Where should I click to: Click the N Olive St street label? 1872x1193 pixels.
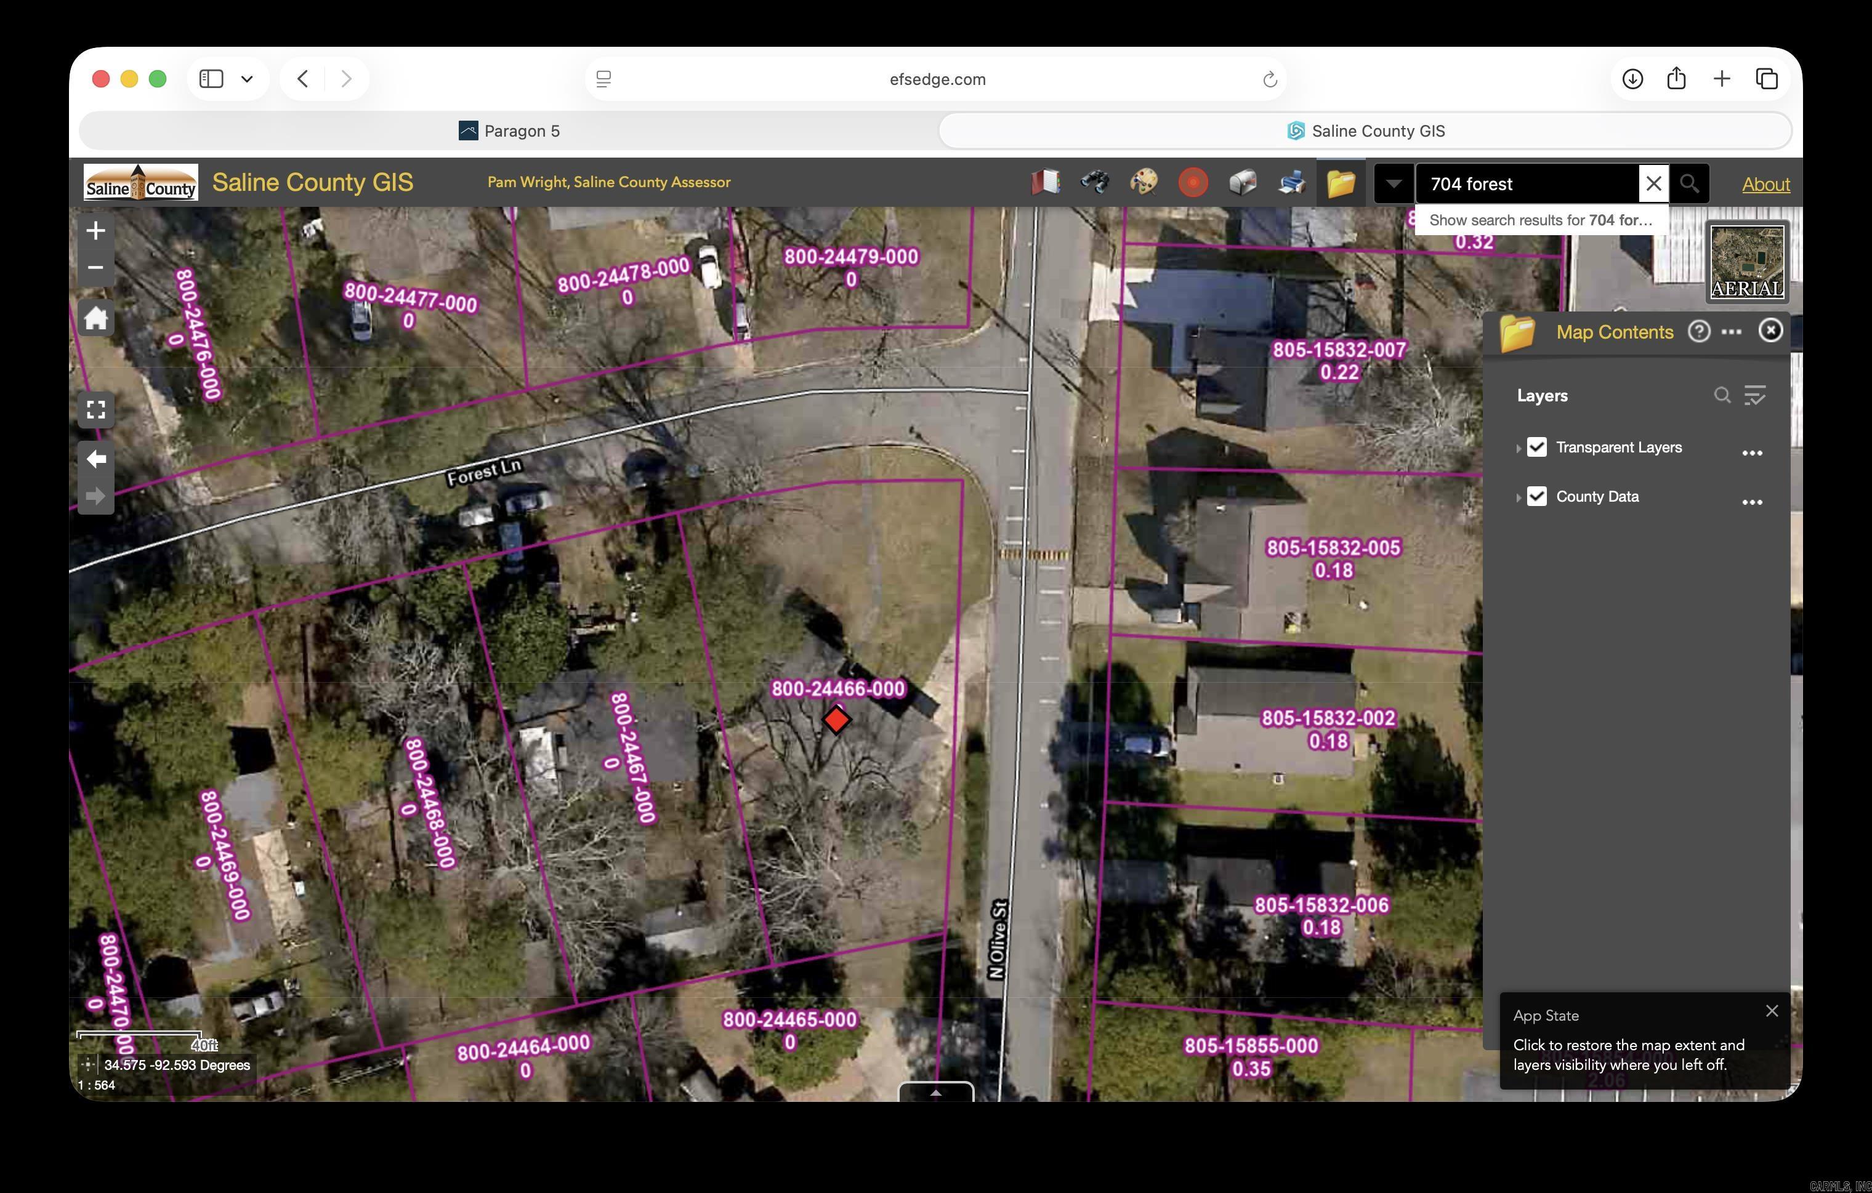click(x=998, y=939)
